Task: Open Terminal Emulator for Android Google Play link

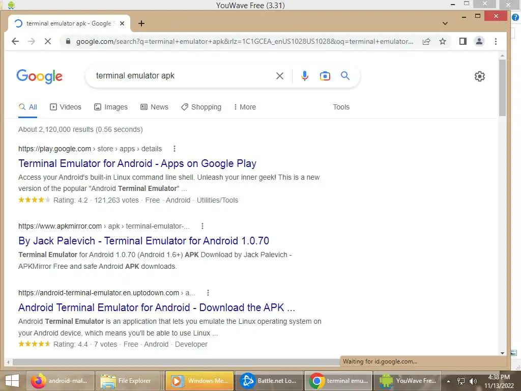Action: point(137,163)
